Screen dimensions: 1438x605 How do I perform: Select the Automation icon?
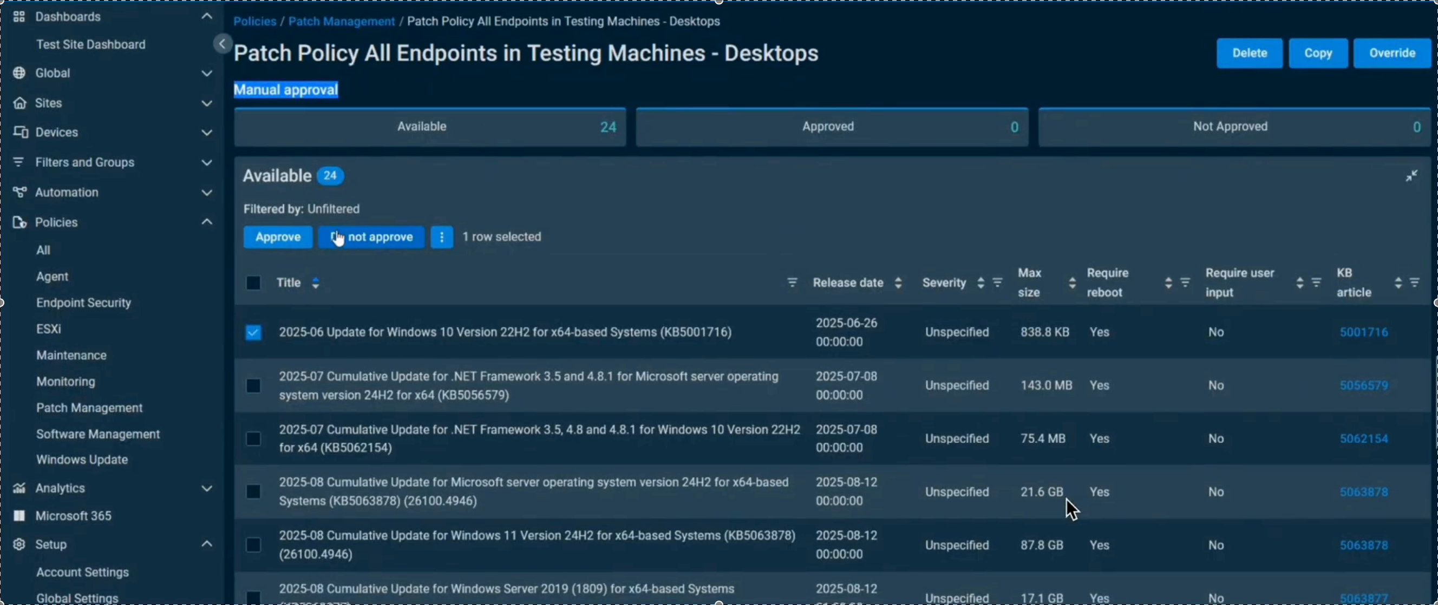coord(19,192)
